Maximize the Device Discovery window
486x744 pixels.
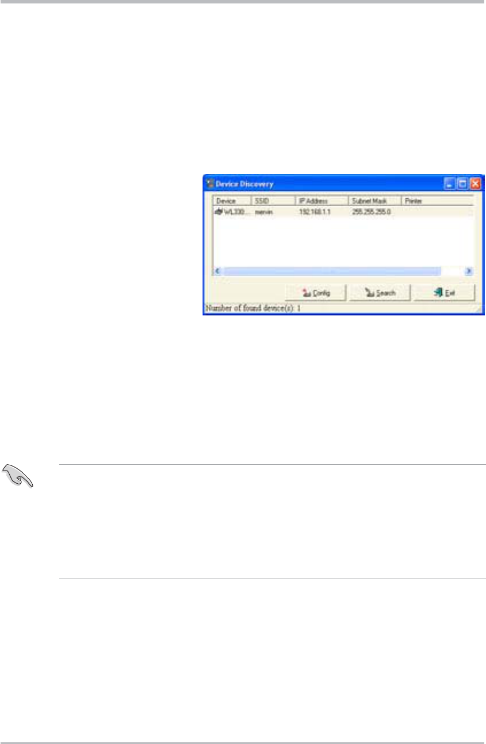click(462, 184)
